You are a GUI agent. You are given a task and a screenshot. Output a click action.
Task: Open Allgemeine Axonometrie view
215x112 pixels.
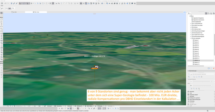coord(199,20)
